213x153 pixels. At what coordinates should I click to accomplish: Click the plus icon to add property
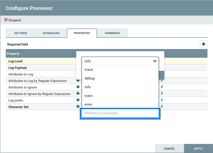203,44
